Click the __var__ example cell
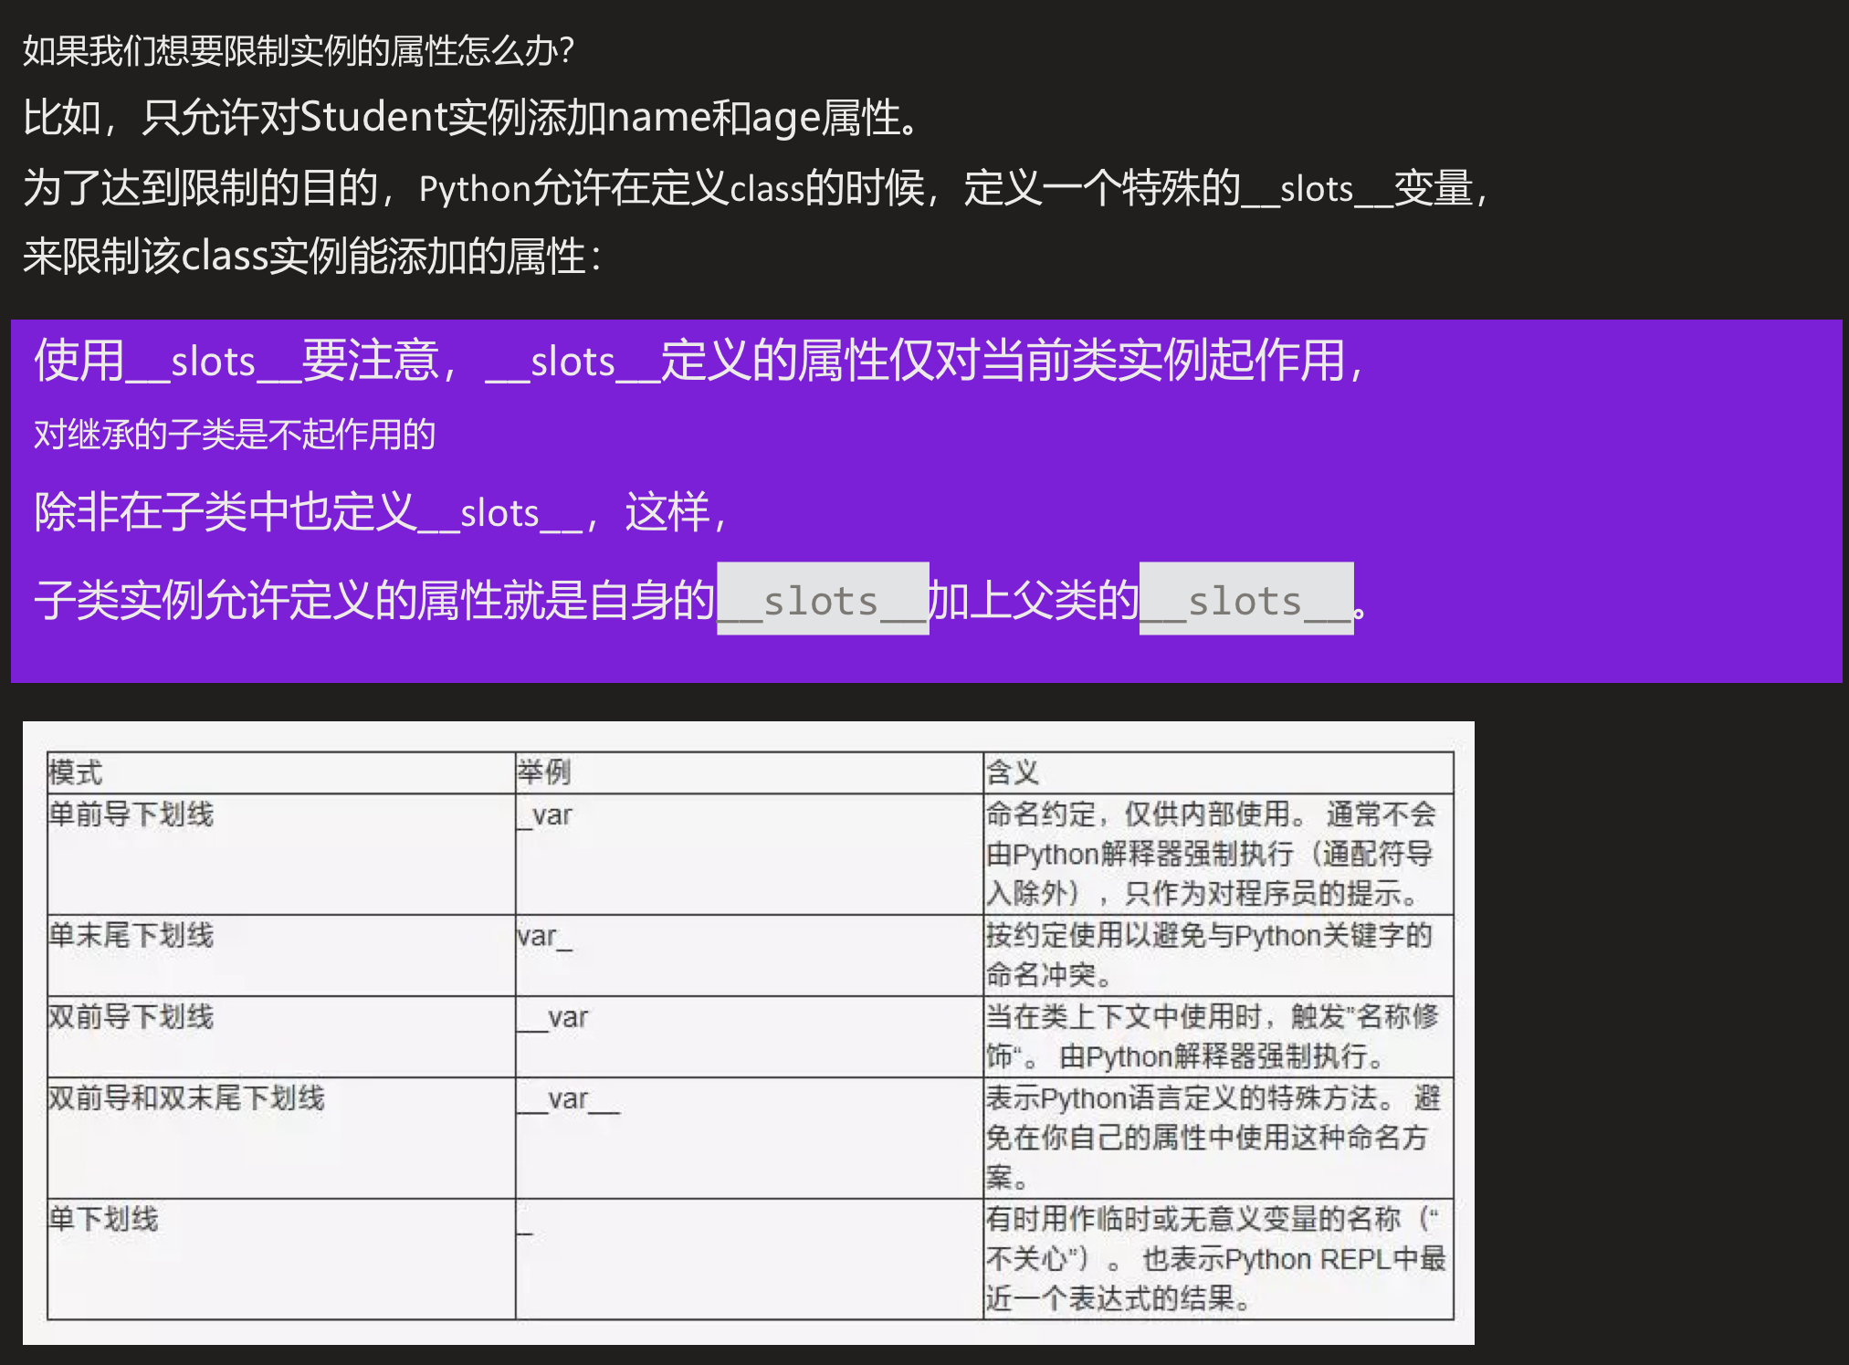The width and height of the screenshot is (1849, 1365). [x=568, y=1098]
